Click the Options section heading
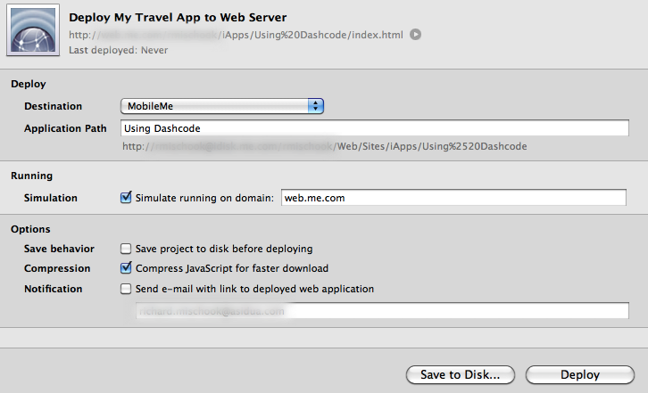This screenshot has height=393, width=648. 30,229
